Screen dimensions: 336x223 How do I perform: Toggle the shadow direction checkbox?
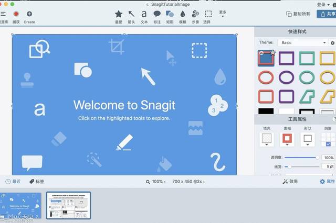click(328, 144)
